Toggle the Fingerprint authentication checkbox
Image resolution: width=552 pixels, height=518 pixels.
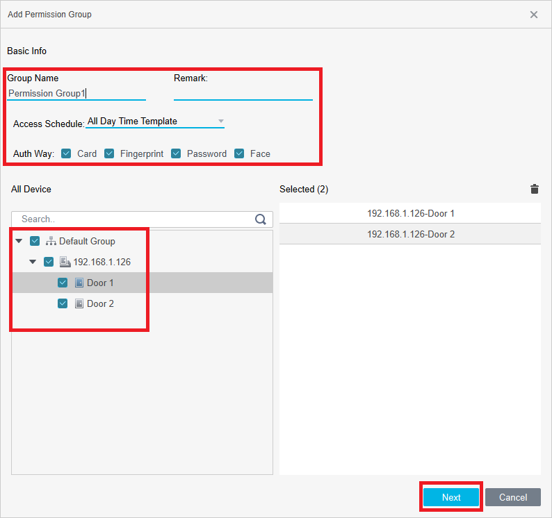[x=109, y=153]
